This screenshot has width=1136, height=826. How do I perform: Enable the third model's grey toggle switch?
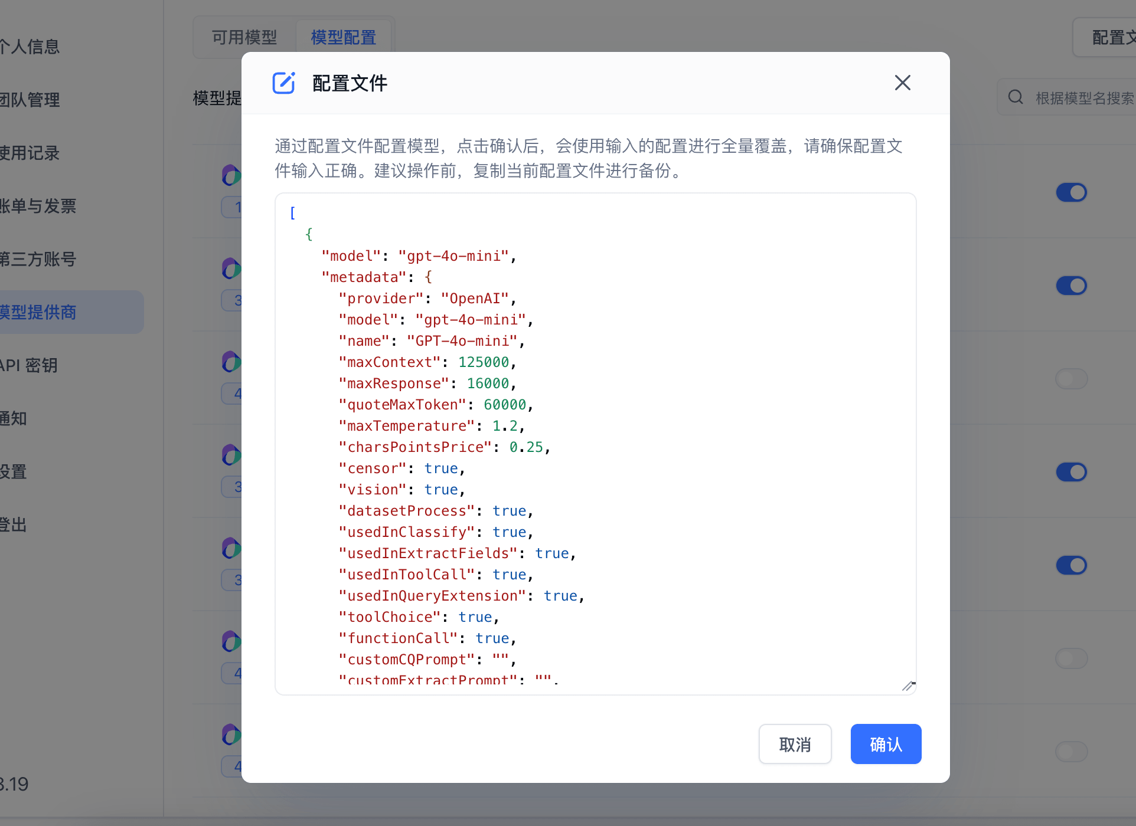pyautogui.click(x=1071, y=379)
